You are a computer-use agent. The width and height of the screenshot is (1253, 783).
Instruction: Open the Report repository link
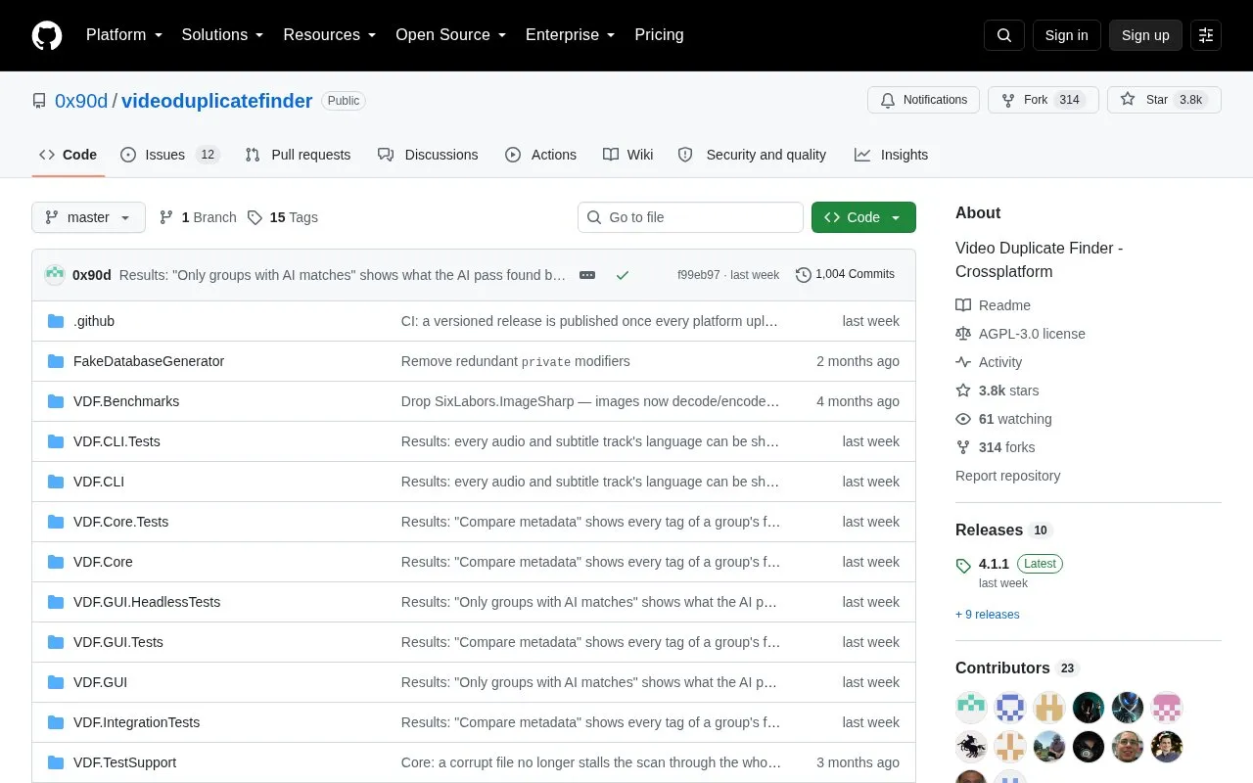(1008, 476)
